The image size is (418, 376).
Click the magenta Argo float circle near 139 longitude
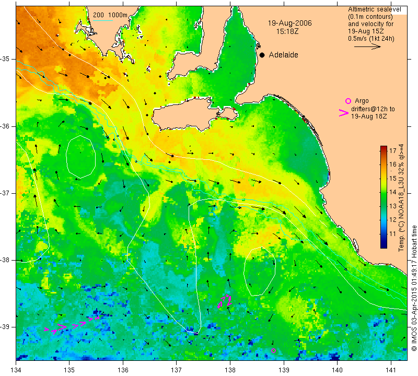(273, 350)
